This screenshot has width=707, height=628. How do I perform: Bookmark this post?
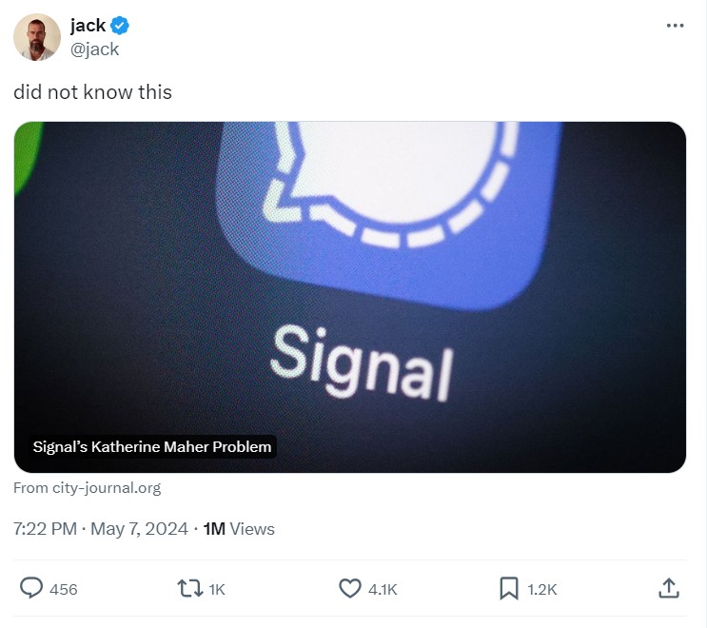pos(509,589)
